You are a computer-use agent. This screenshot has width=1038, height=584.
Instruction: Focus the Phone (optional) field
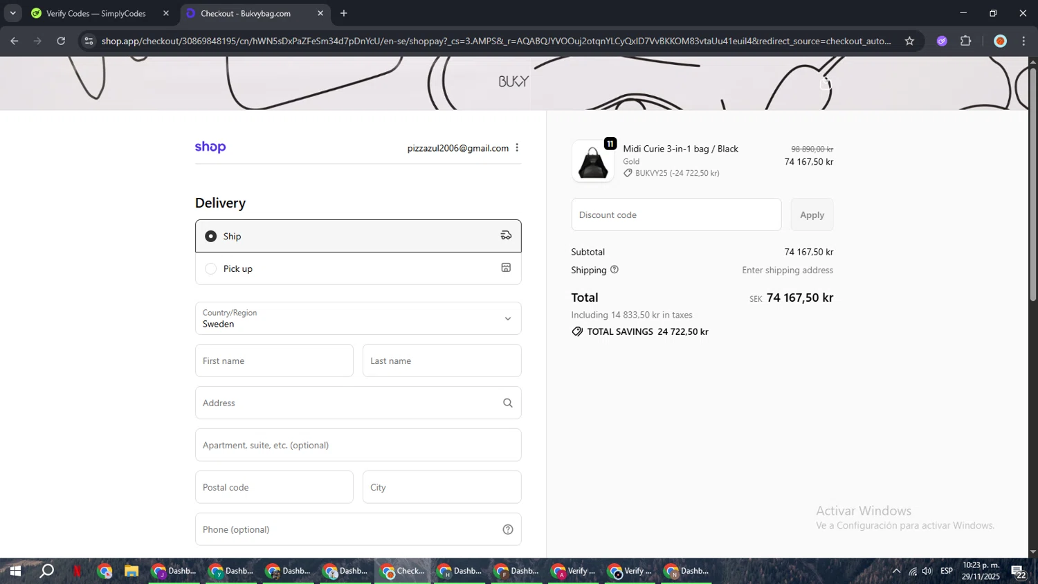point(358,529)
